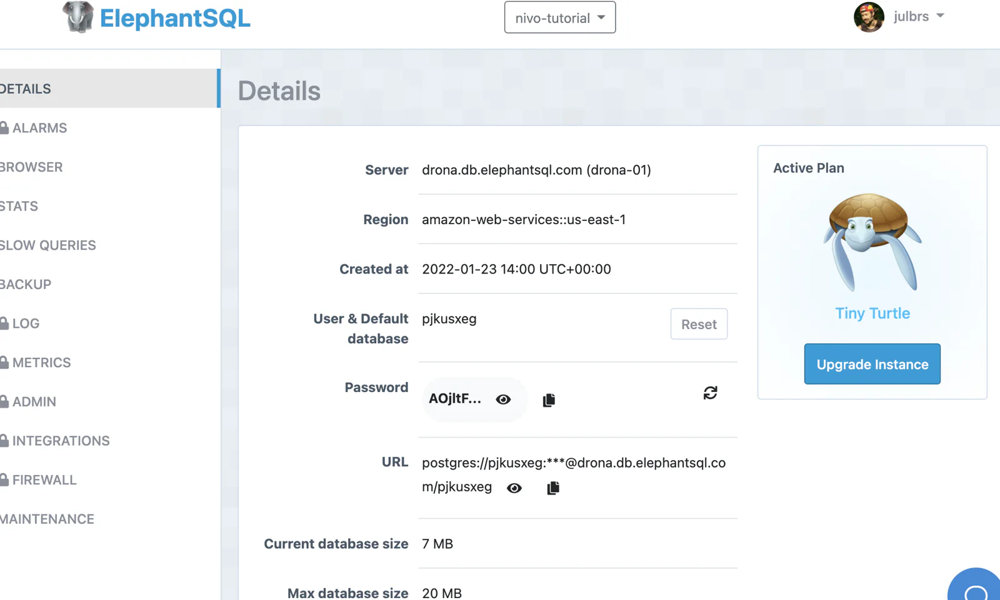Click the postgres:// connection URL text

click(x=574, y=475)
